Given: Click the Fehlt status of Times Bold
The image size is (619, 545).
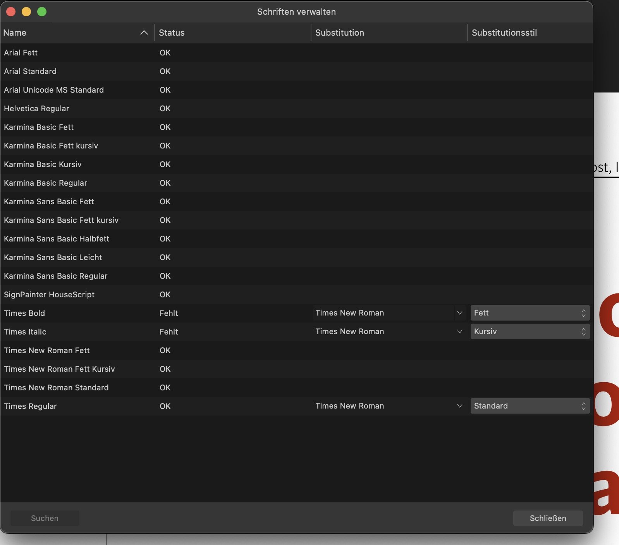Looking at the screenshot, I should [x=169, y=313].
